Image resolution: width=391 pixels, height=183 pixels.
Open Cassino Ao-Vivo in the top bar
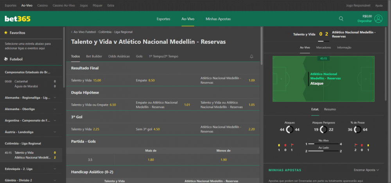[64, 5]
